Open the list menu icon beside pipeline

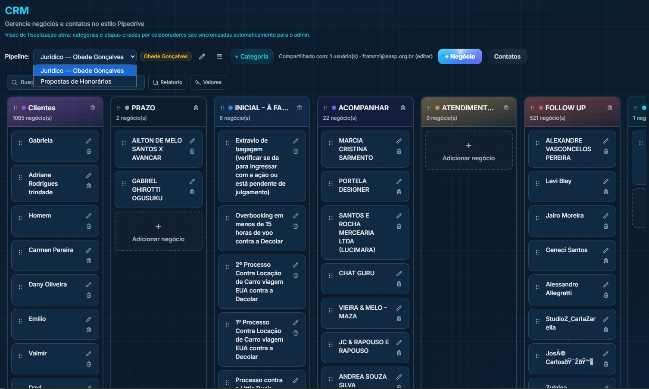219,56
